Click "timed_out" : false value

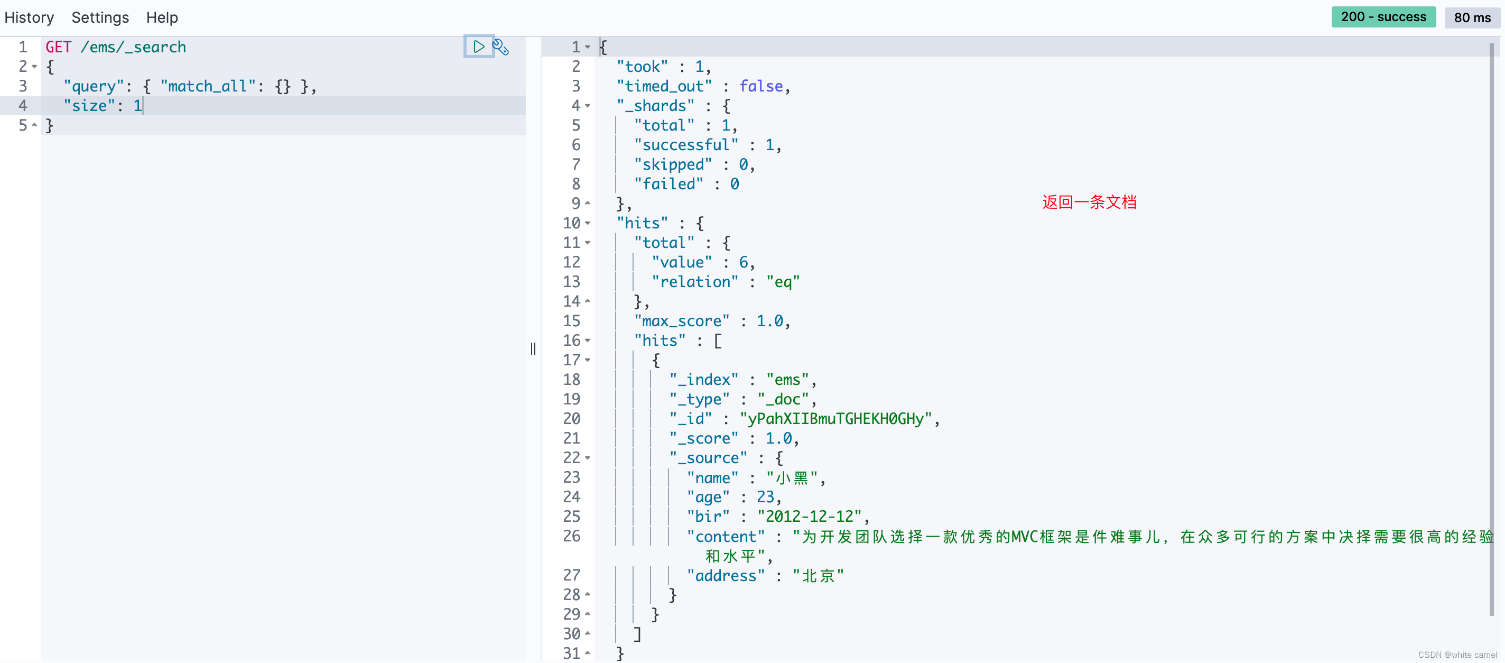pyautogui.click(x=760, y=87)
